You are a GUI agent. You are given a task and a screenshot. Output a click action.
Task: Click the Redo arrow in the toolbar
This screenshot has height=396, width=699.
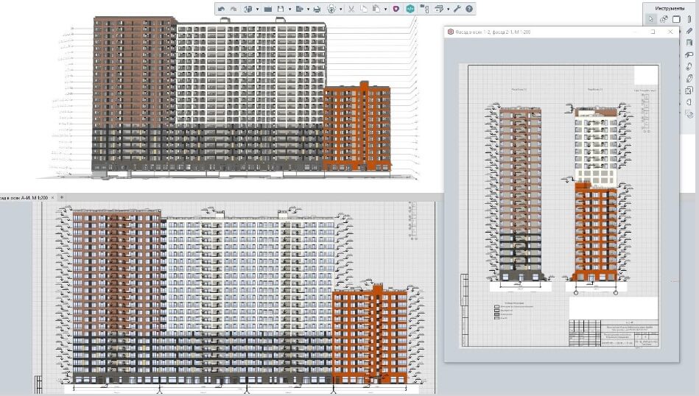click(x=233, y=9)
